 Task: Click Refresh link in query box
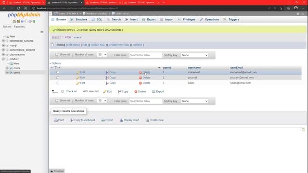point(137,45)
